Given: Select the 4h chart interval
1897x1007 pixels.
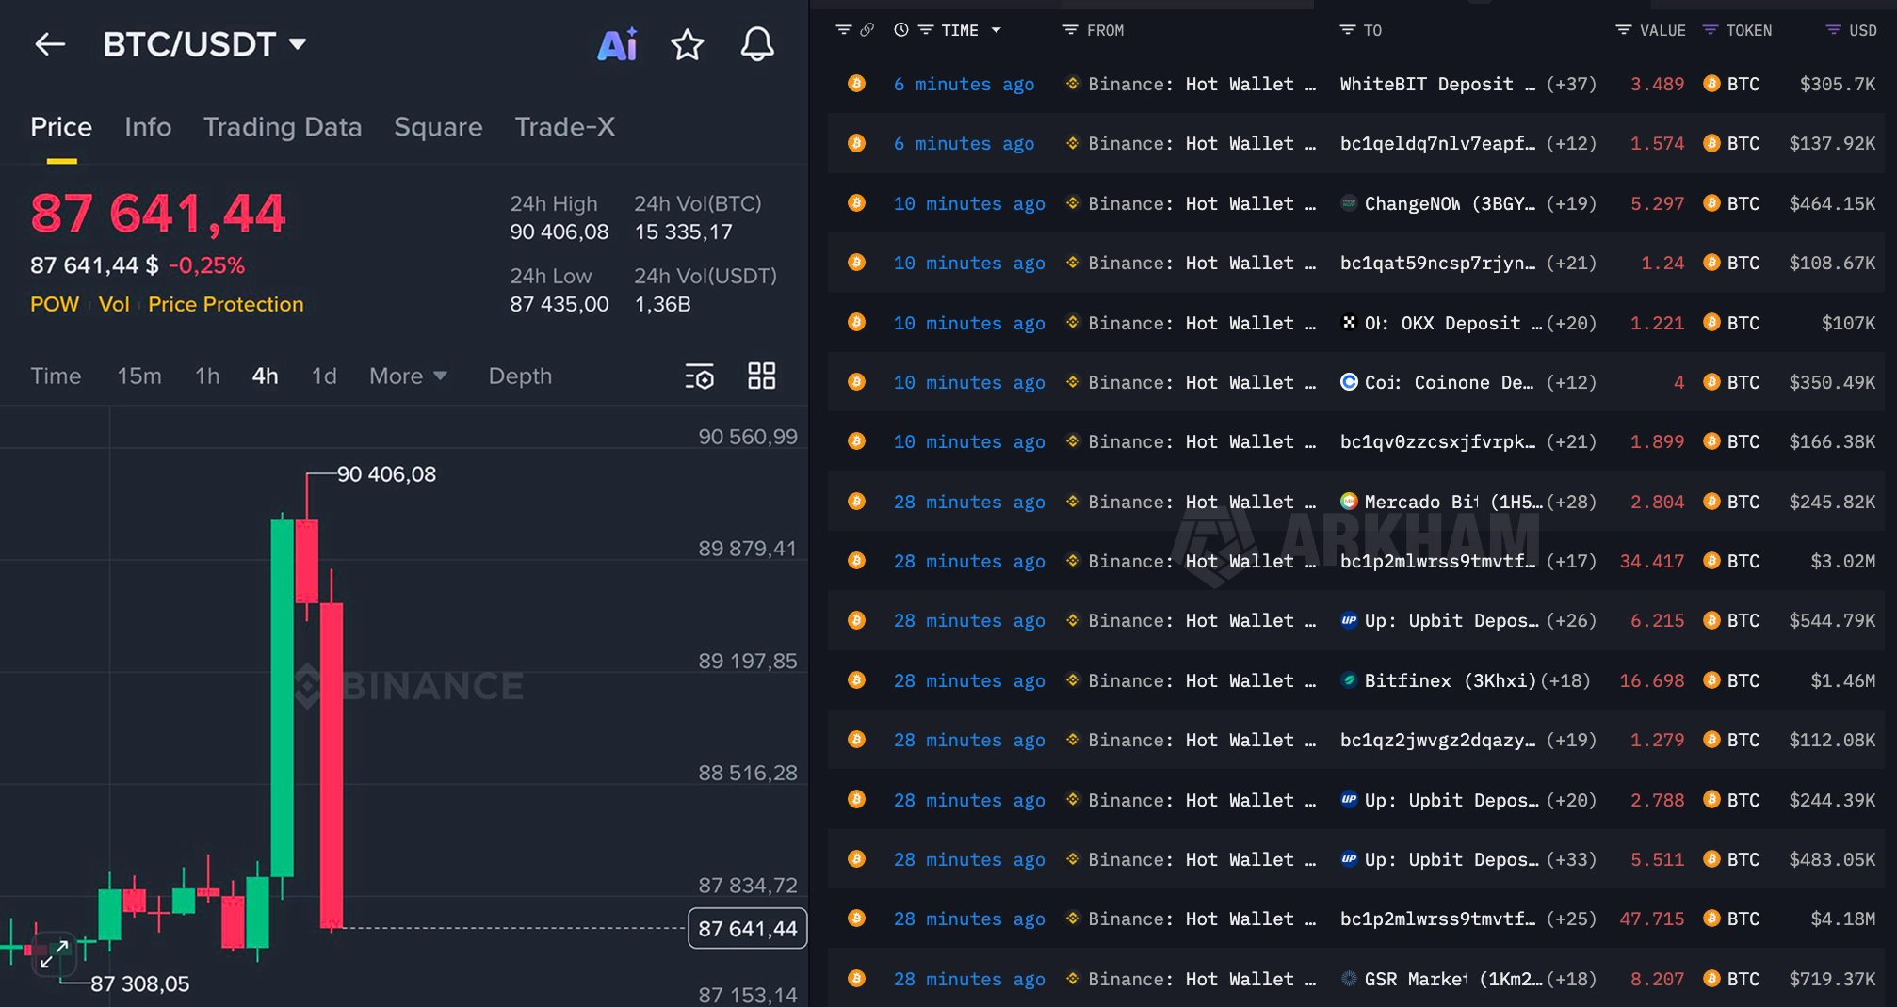Looking at the screenshot, I should coord(265,376).
